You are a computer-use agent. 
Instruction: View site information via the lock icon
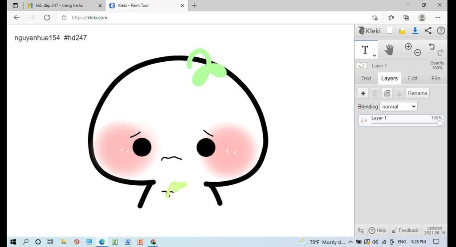[x=64, y=17]
